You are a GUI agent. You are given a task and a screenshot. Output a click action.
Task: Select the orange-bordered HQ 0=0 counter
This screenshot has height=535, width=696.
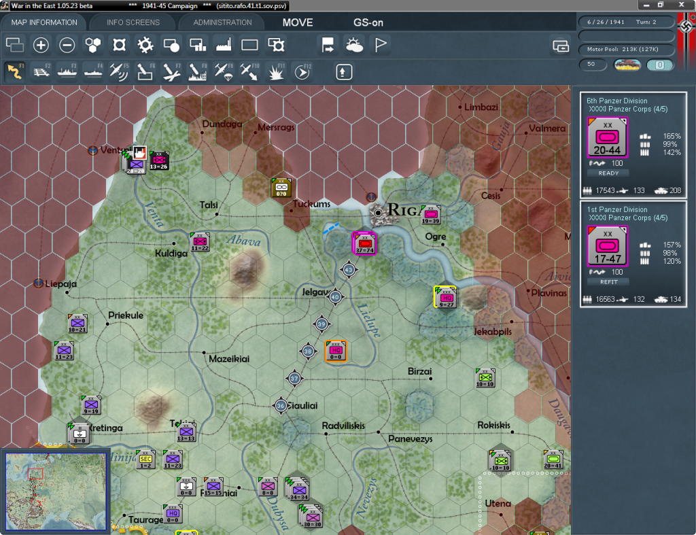tap(336, 351)
